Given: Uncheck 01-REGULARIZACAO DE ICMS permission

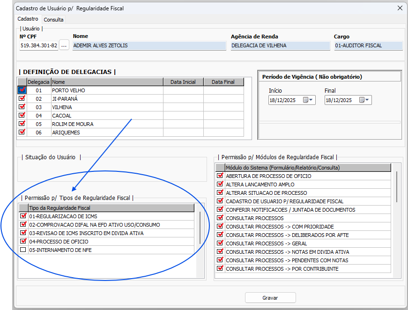Looking at the screenshot, I should (x=23, y=216).
